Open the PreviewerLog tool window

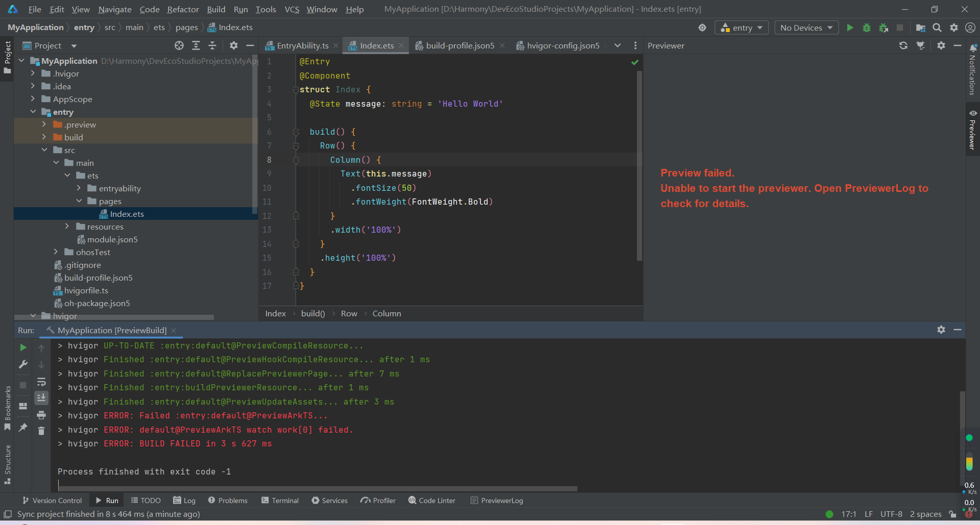pos(497,501)
